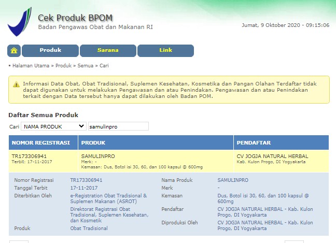Click the Obat Tradisional product type value
The height and width of the screenshot is (243, 336).
point(89,228)
